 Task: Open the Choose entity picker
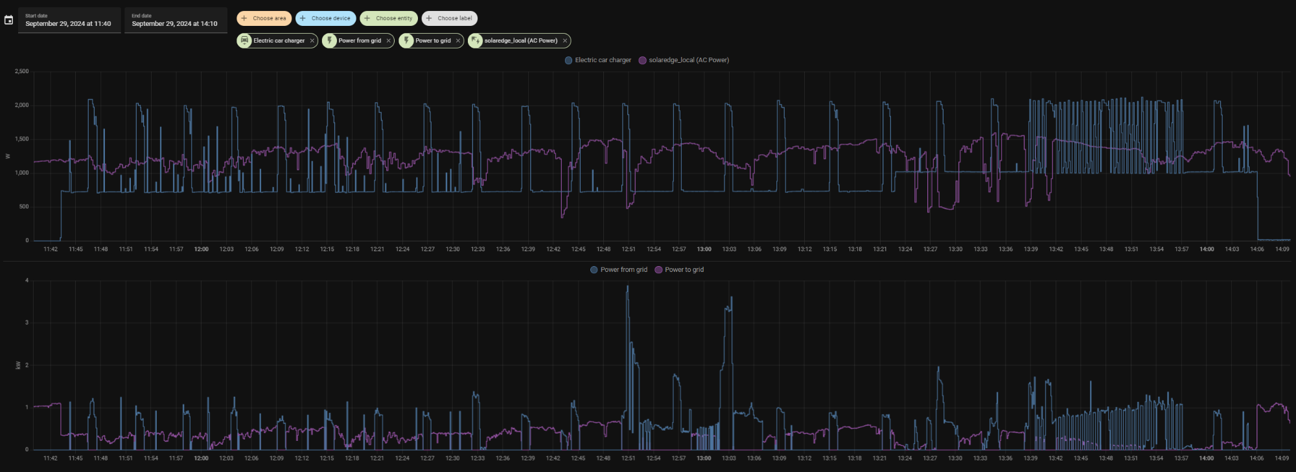388,18
